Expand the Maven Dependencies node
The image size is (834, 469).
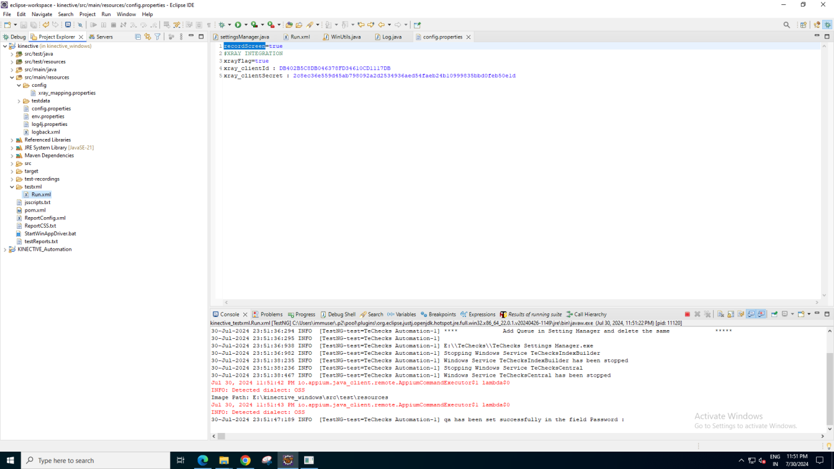[x=12, y=156]
